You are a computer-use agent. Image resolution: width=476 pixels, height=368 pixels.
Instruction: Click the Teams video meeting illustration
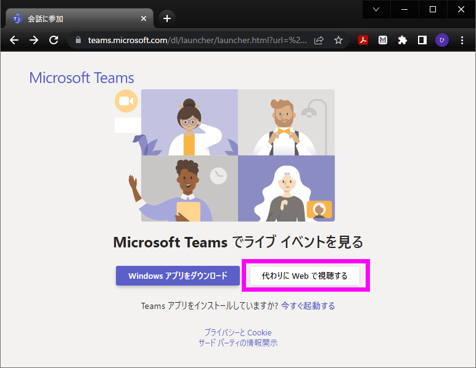(224, 155)
